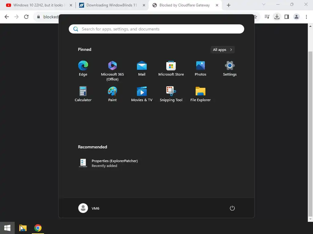Image resolution: width=313 pixels, height=234 pixels.
Task: Open the Edge pinned app
Action: [83, 68]
